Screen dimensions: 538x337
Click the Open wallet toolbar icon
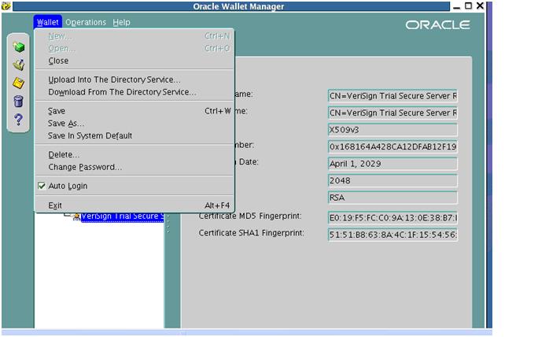[19, 65]
